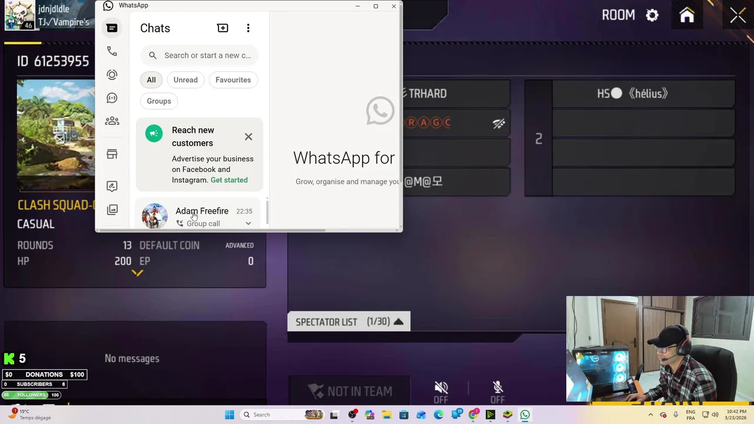The height and width of the screenshot is (424, 754).
Task: Toggle the game speaker OFF button
Action: point(441,392)
